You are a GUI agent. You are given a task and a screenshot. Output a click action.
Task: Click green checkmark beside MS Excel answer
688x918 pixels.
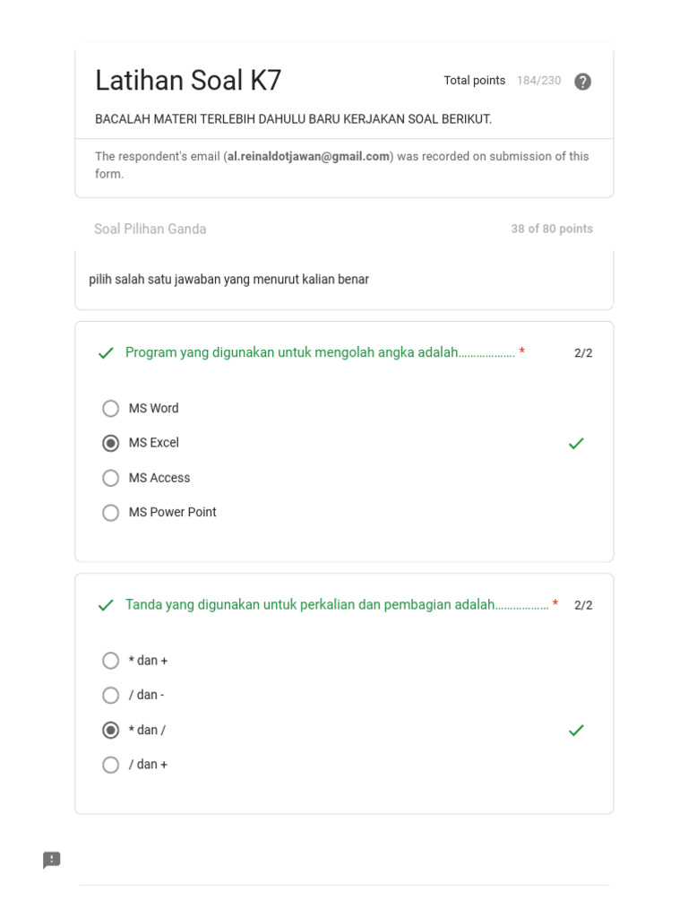coord(576,443)
